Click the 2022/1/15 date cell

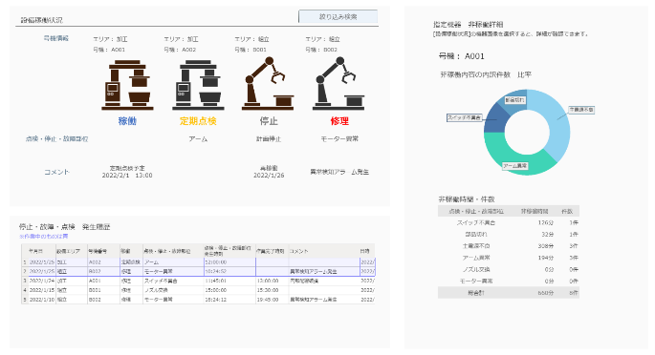(x=42, y=290)
